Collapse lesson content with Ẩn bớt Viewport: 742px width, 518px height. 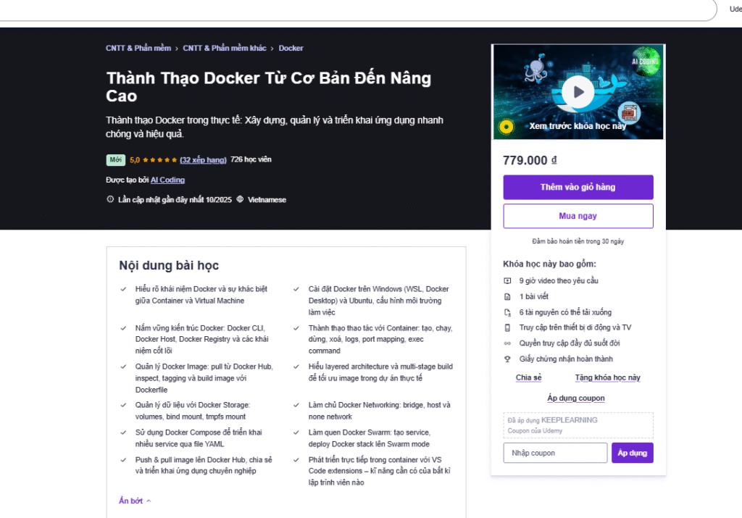click(x=135, y=501)
